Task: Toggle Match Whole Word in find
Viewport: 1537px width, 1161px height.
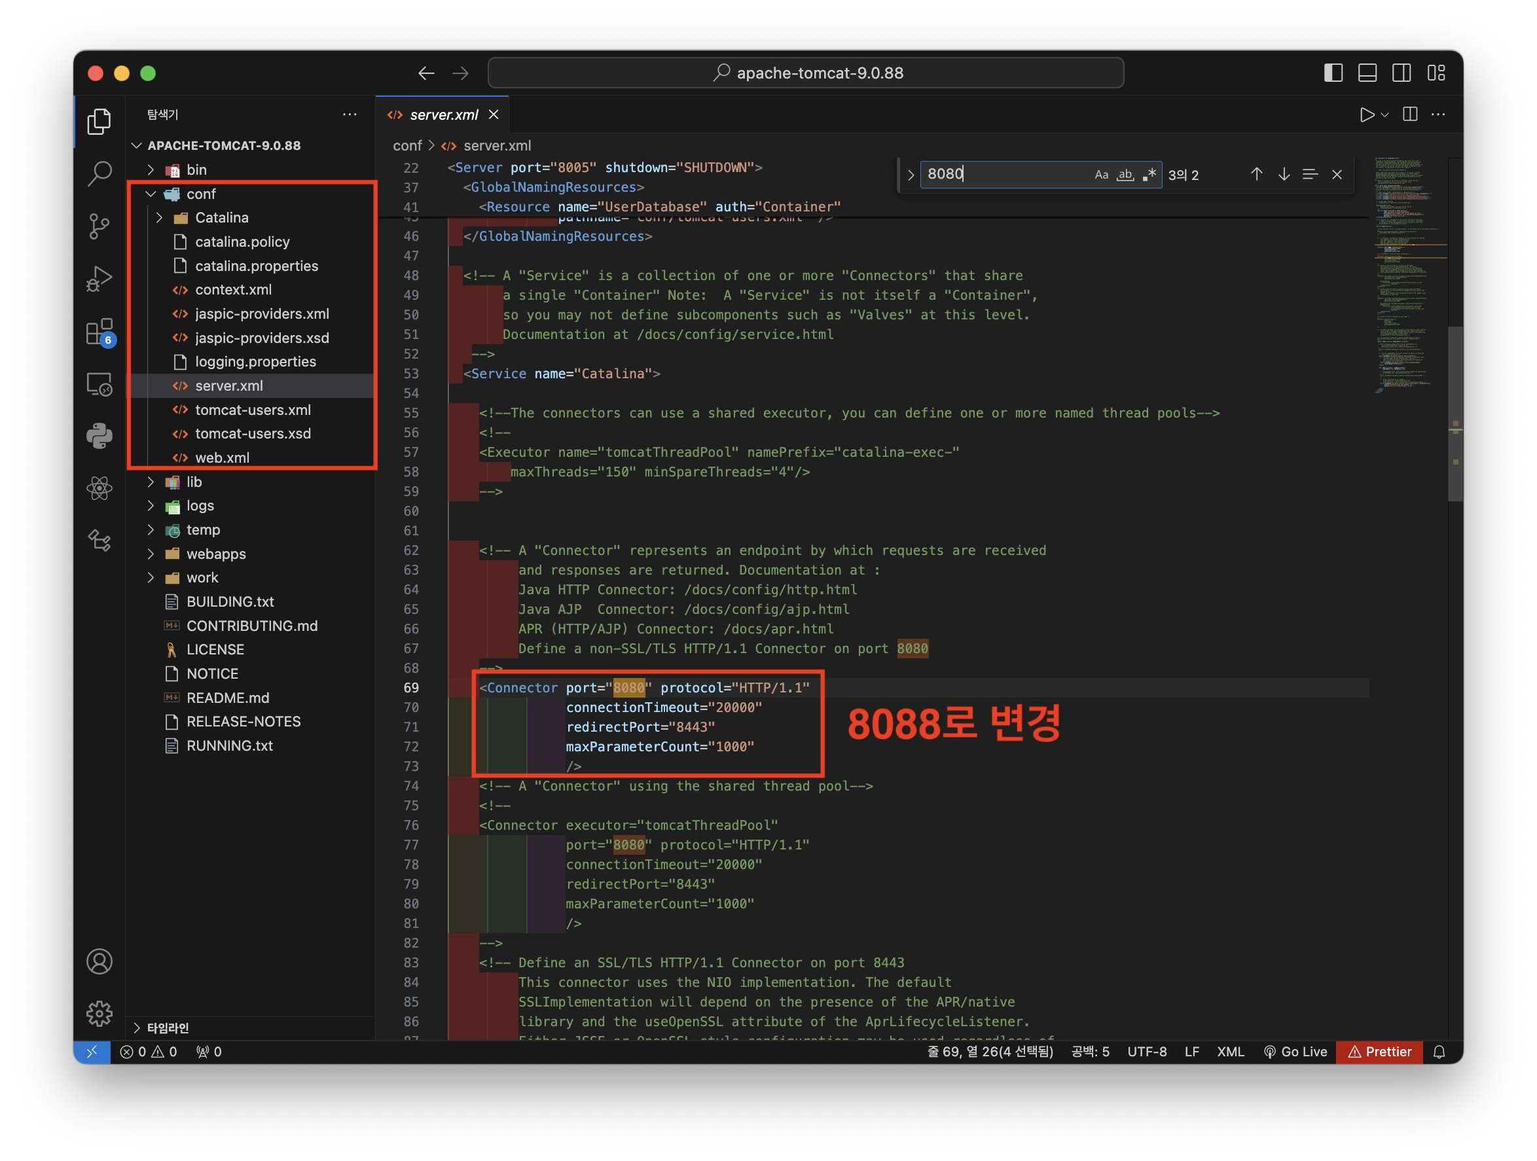Action: [1125, 174]
